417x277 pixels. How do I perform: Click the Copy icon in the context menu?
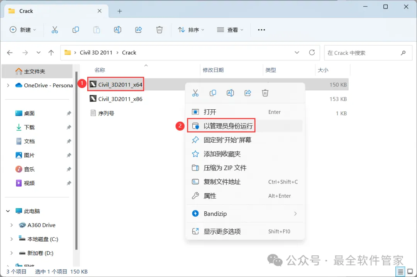click(x=213, y=93)
